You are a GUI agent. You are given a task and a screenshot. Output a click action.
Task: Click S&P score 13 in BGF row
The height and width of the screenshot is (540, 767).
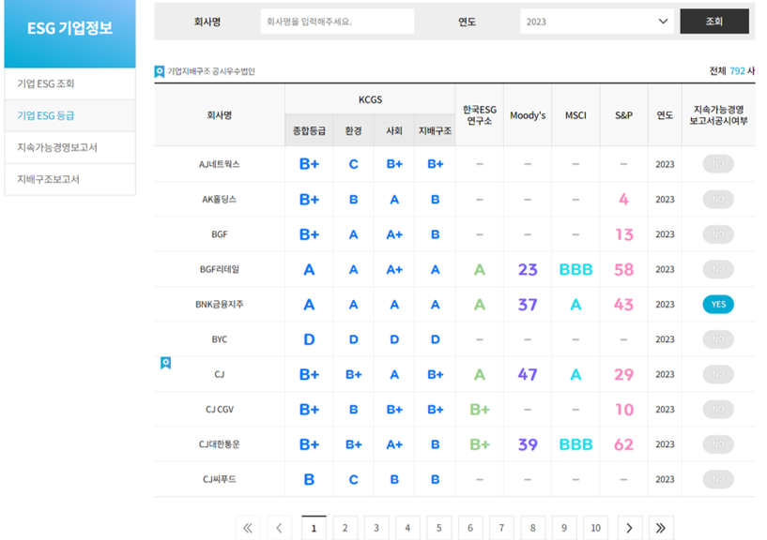point(624,234)
